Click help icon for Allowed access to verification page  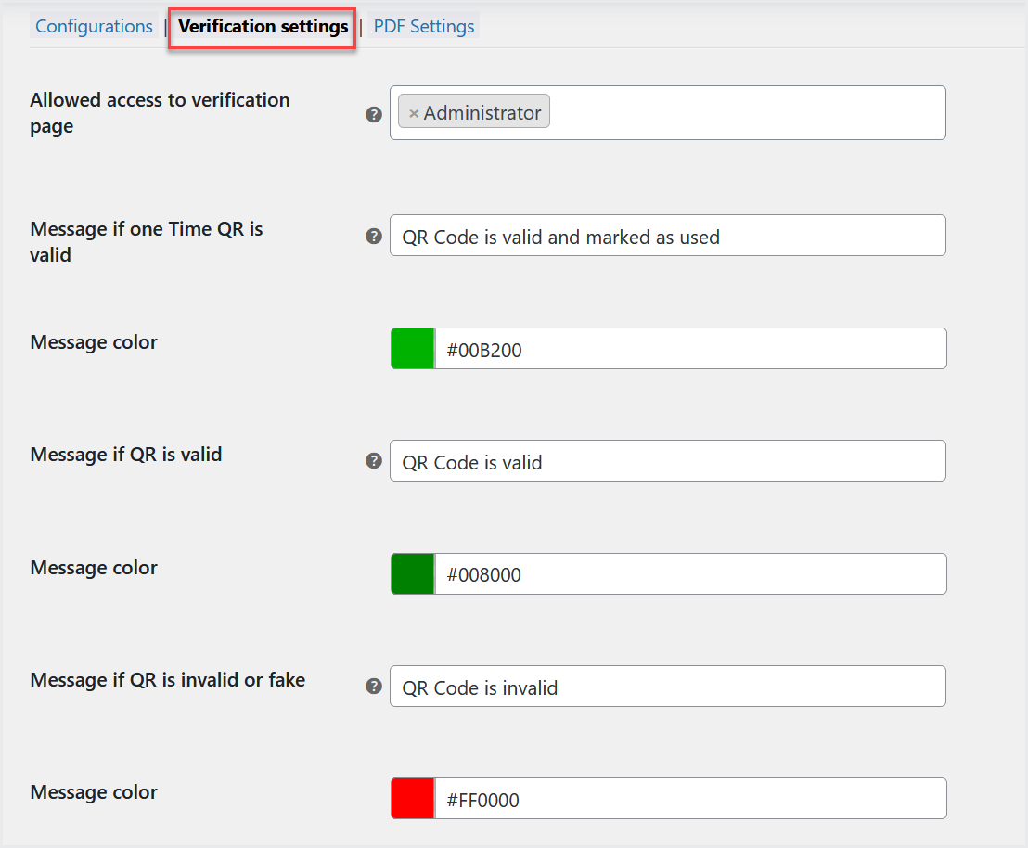pos(374,114)
